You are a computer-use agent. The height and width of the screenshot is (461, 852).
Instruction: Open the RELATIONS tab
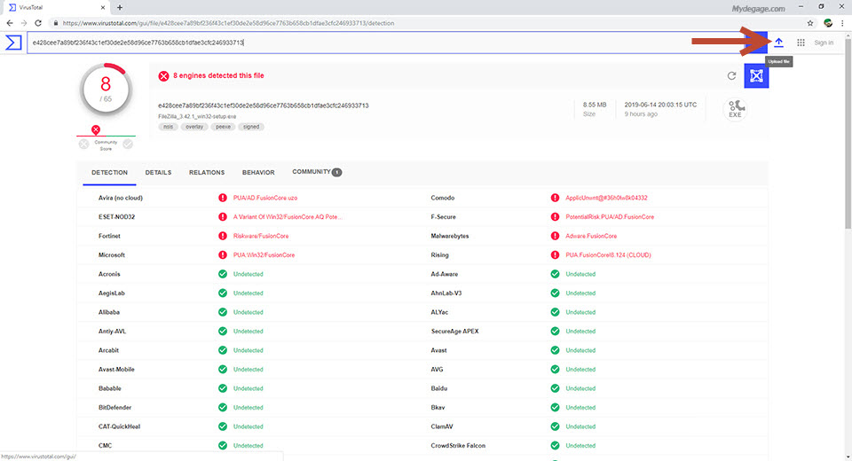[207, 172]
